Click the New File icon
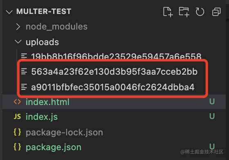The image size is (229, 160). click(168, 12)
